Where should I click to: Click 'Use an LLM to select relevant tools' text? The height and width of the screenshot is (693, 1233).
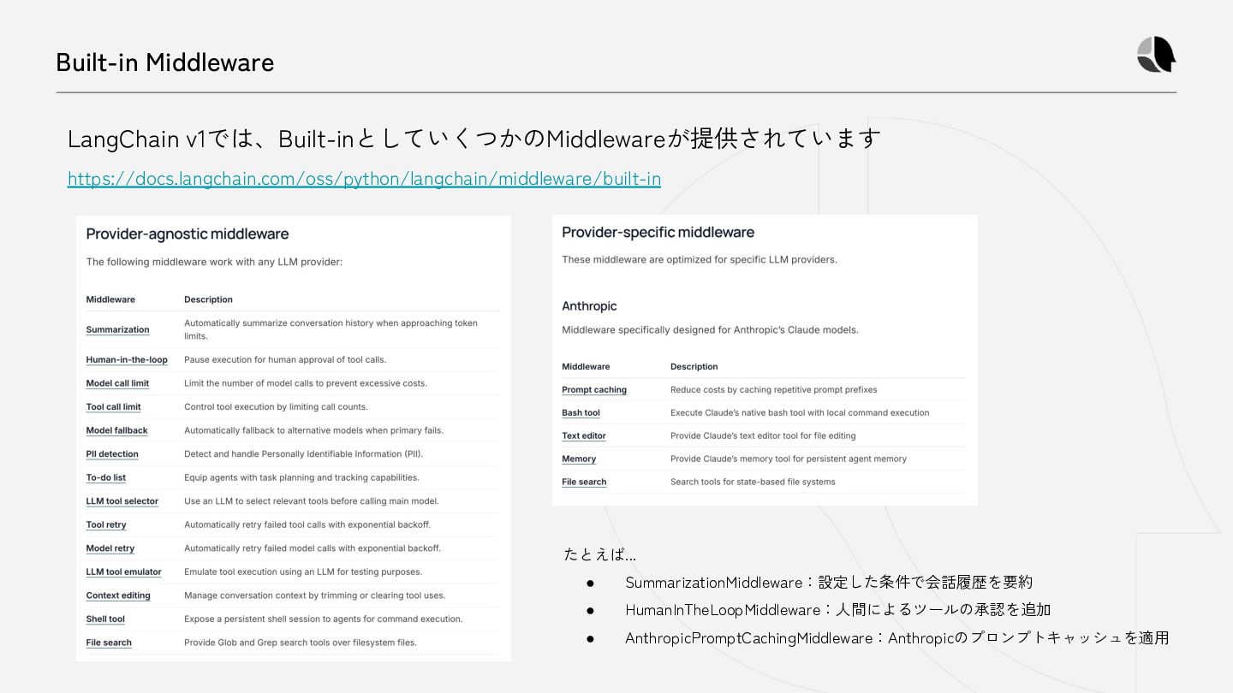pos(312,501)
